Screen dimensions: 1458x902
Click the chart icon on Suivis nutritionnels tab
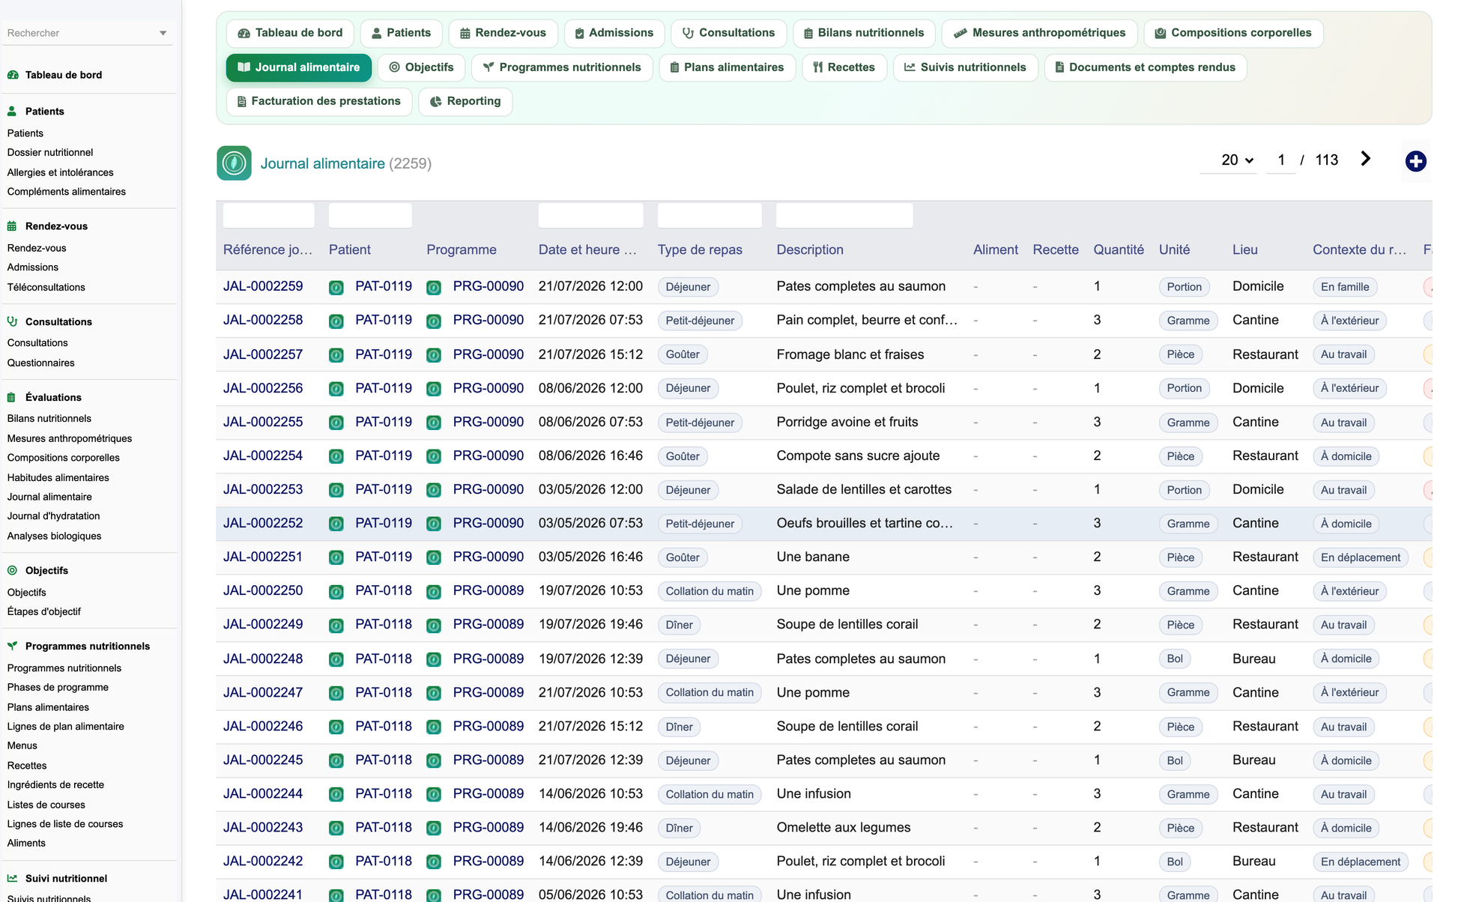pos(910,67)
